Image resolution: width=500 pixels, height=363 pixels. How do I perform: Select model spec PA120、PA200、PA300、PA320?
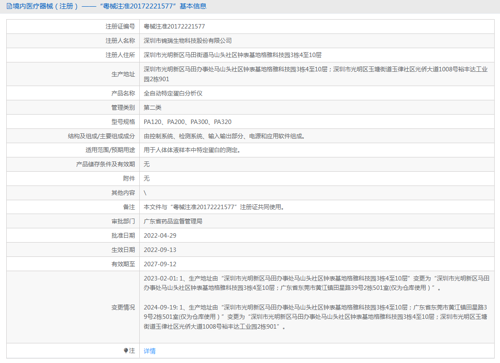pyautogui.click(x=187, y=122)
